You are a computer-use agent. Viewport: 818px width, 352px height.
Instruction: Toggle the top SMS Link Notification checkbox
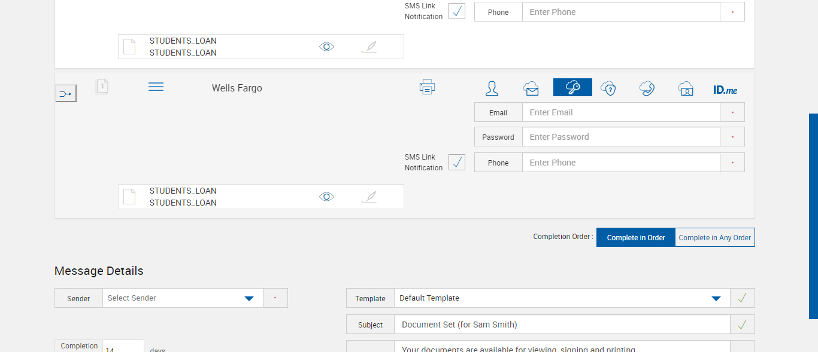click(x=457, y=11)
